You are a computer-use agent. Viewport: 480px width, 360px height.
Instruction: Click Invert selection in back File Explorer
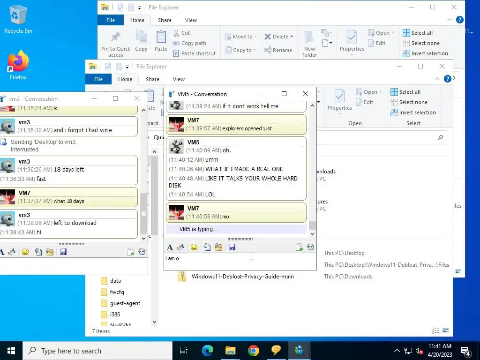tap(426, 53)
